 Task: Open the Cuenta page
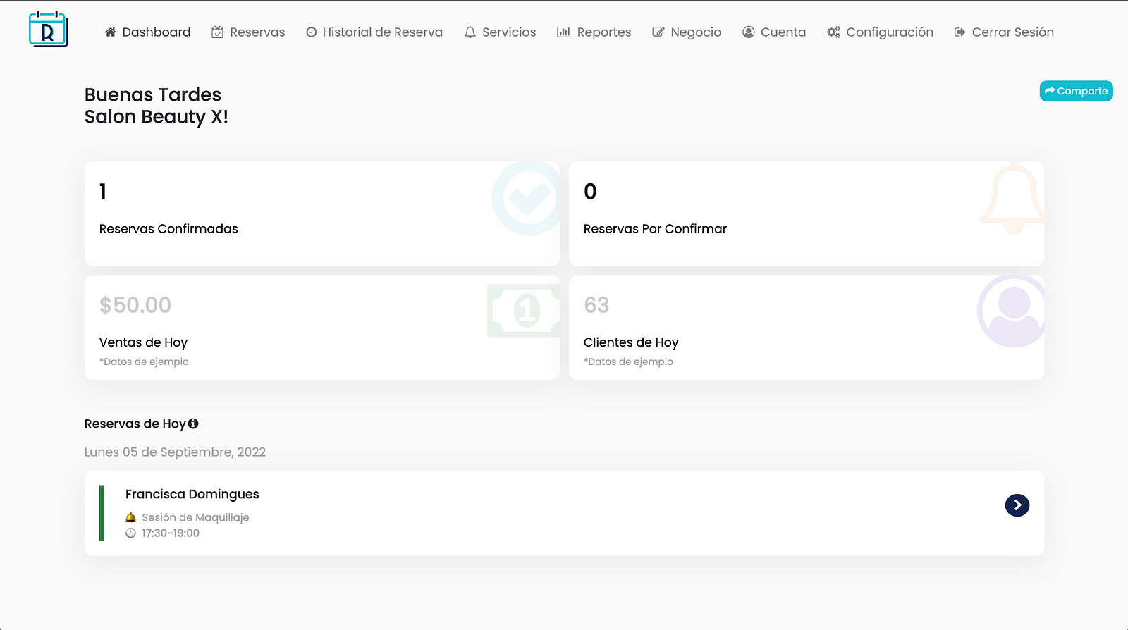[x=774, y=32]
